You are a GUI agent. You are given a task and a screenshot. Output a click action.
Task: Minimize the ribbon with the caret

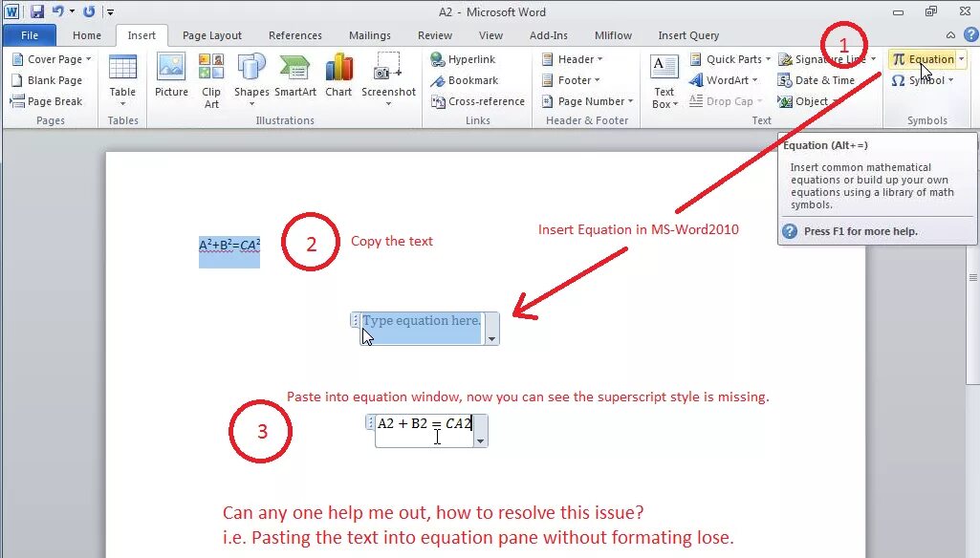click(x=950, y=35)
